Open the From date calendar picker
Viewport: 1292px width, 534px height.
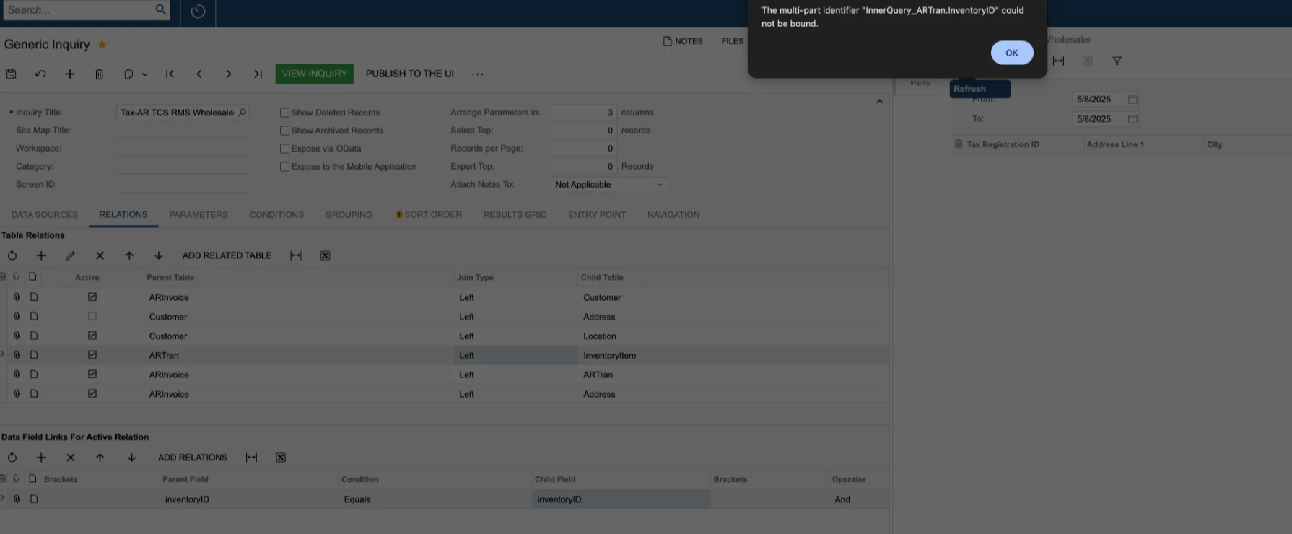point(1132,100)
